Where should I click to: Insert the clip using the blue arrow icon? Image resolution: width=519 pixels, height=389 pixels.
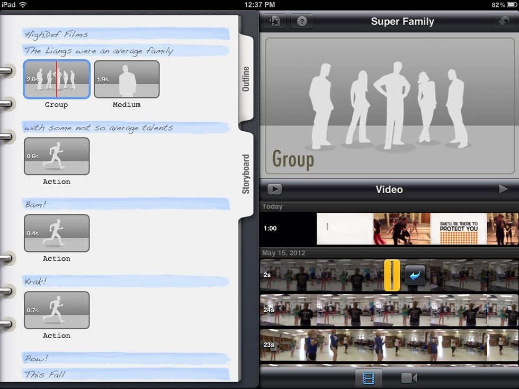415,276
